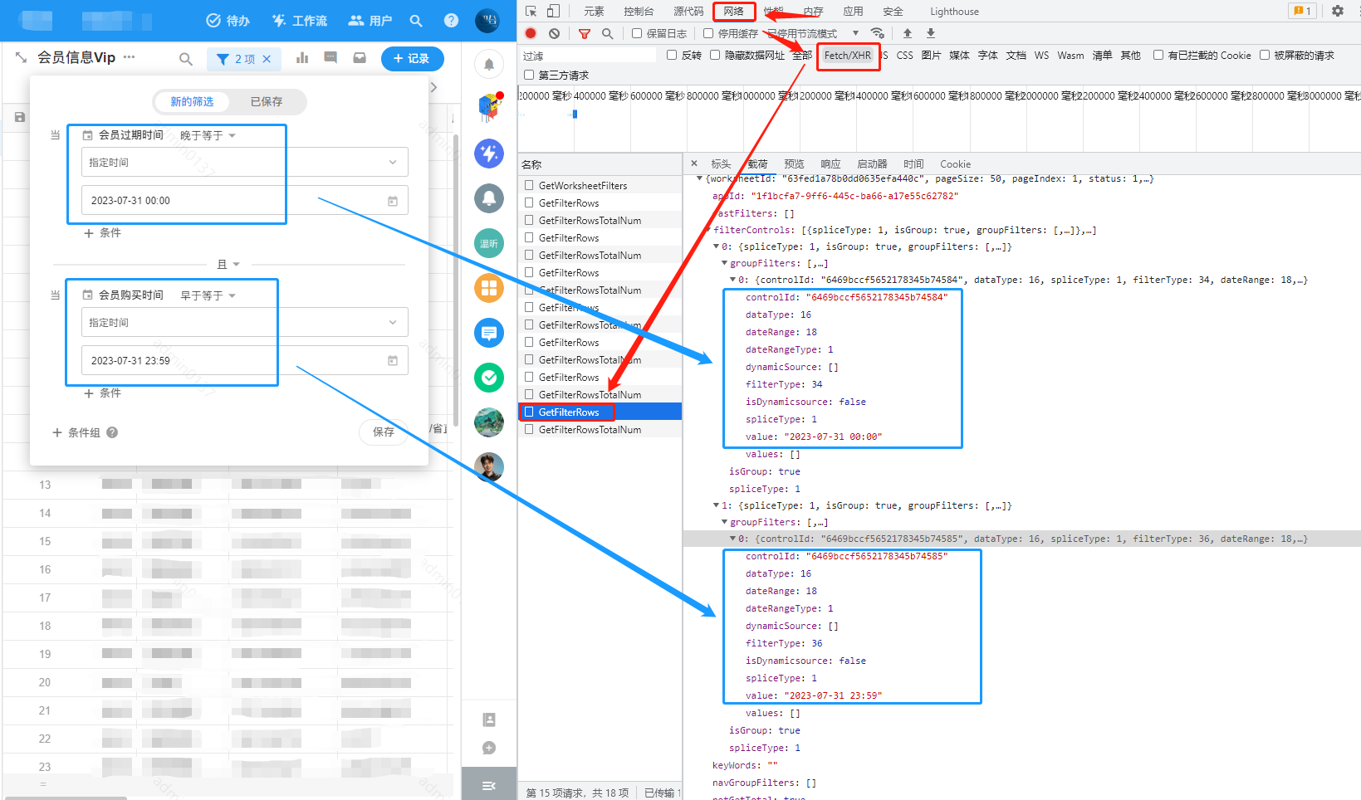1361x800 pixels.
Task: Switch to the 已保存 tab
Action: (x=267, y=101)
